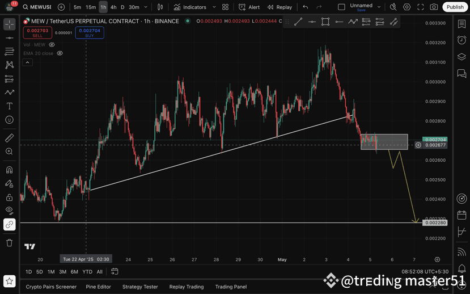
Task: Start bar Replay mode
Action: [280, 7]
